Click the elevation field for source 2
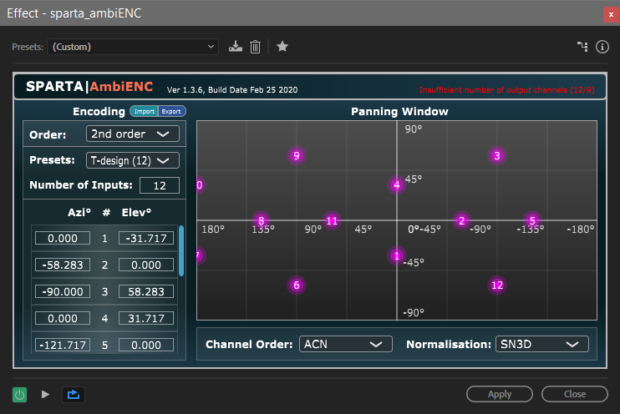The height and width of the screenshot is (414, 620). pos(146,265)
